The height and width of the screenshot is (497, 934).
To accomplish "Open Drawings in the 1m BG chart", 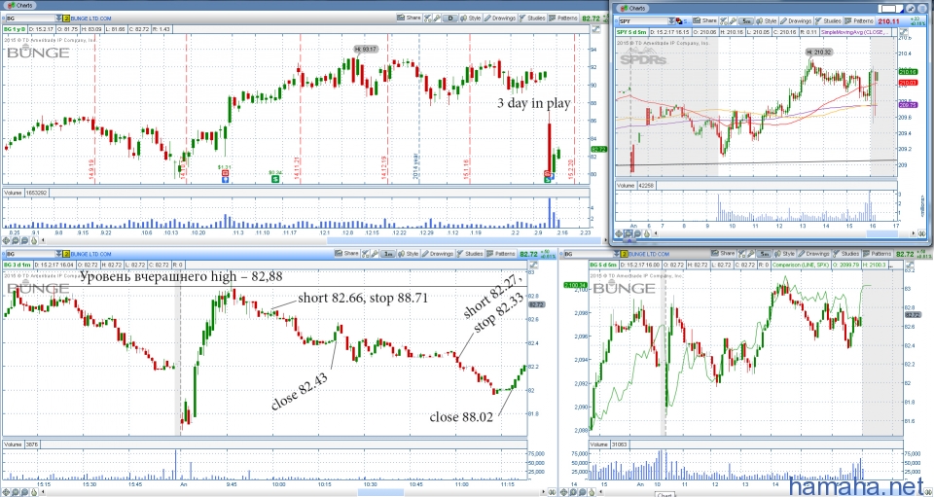I will (438, 253).
